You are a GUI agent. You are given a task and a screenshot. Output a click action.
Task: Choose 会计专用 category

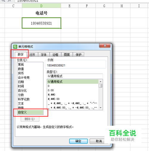(30, 78)
